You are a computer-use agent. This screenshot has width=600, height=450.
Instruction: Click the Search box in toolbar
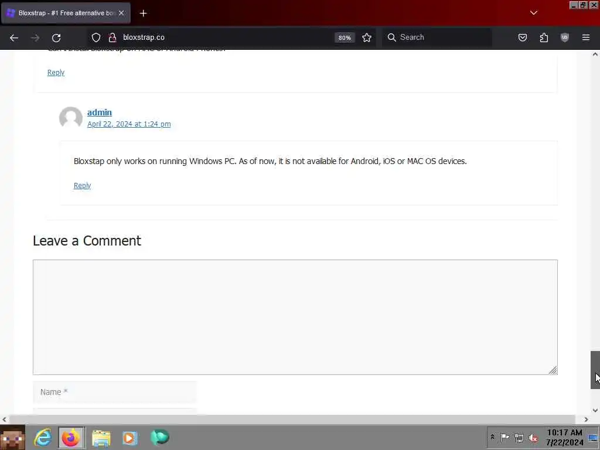coord(437,37)
